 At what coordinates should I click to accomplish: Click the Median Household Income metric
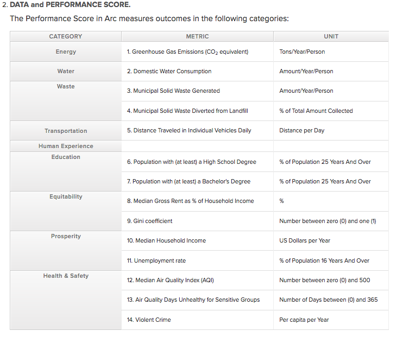pos(166,240)
